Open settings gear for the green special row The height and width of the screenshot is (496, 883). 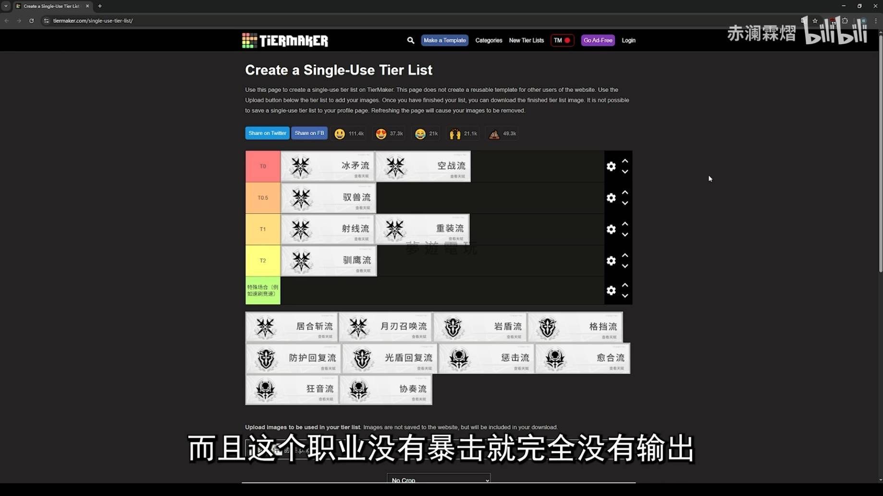pyautogui.click(x=611, y=290)
